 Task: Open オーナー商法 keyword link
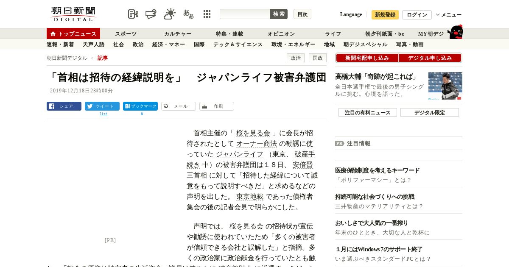(257, 144)
